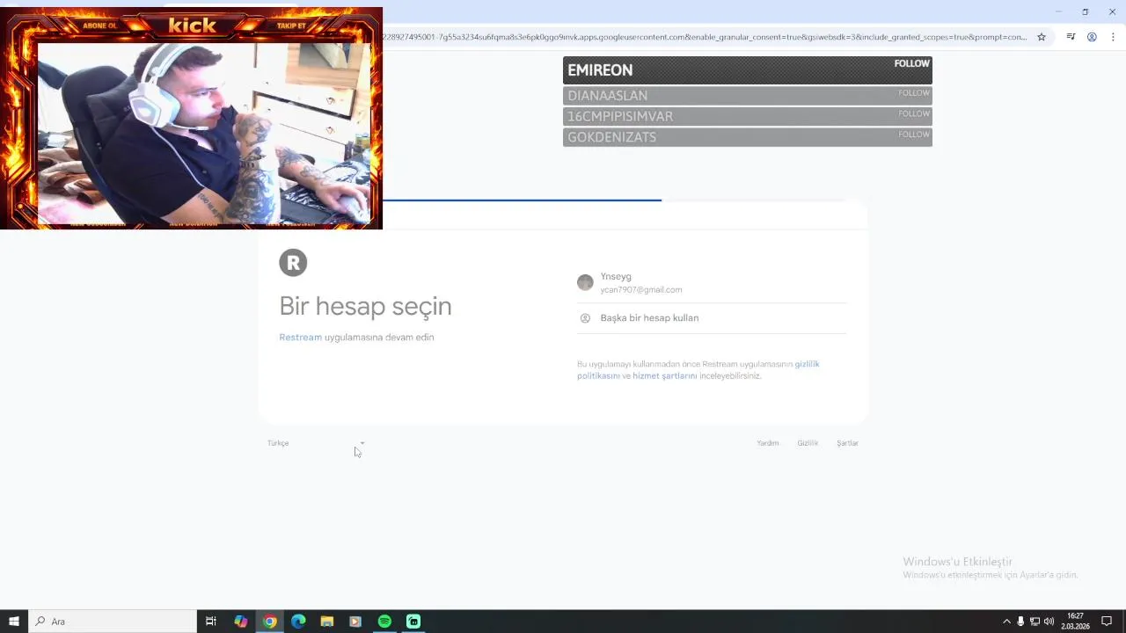
Task: Open the Windows Start menu
Action: [x=14, y=622]
